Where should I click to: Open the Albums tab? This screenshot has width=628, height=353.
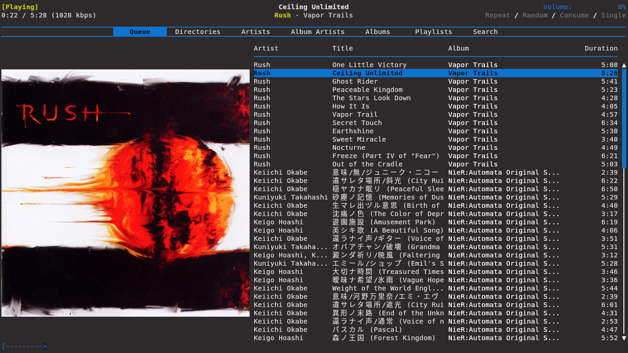378,32
